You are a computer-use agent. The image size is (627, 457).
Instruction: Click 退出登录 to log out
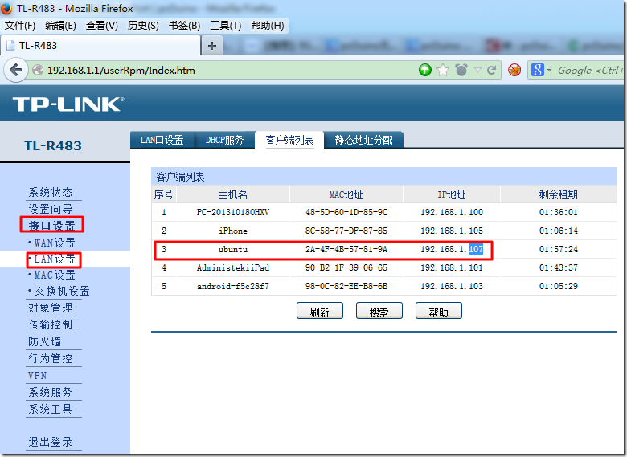click(x=51, y=442)
